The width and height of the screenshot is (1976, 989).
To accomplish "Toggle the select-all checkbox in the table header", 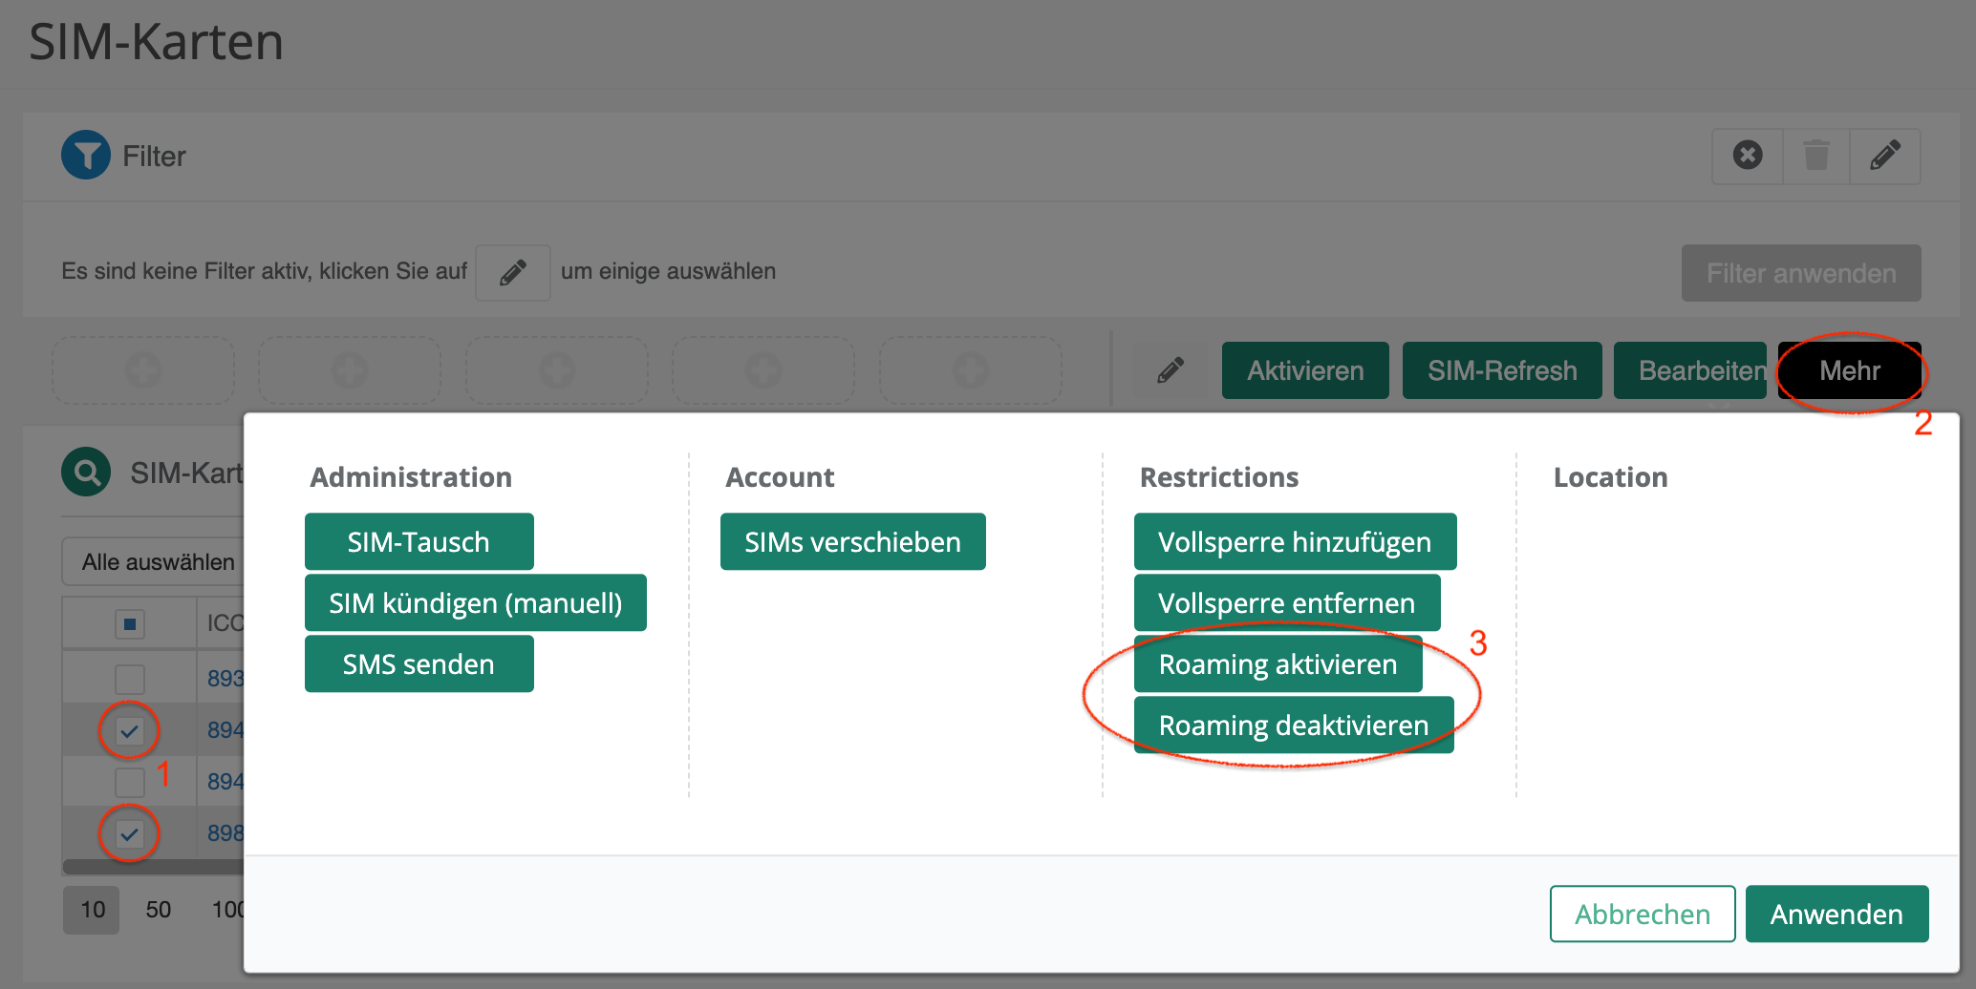I will pos(130,621).
